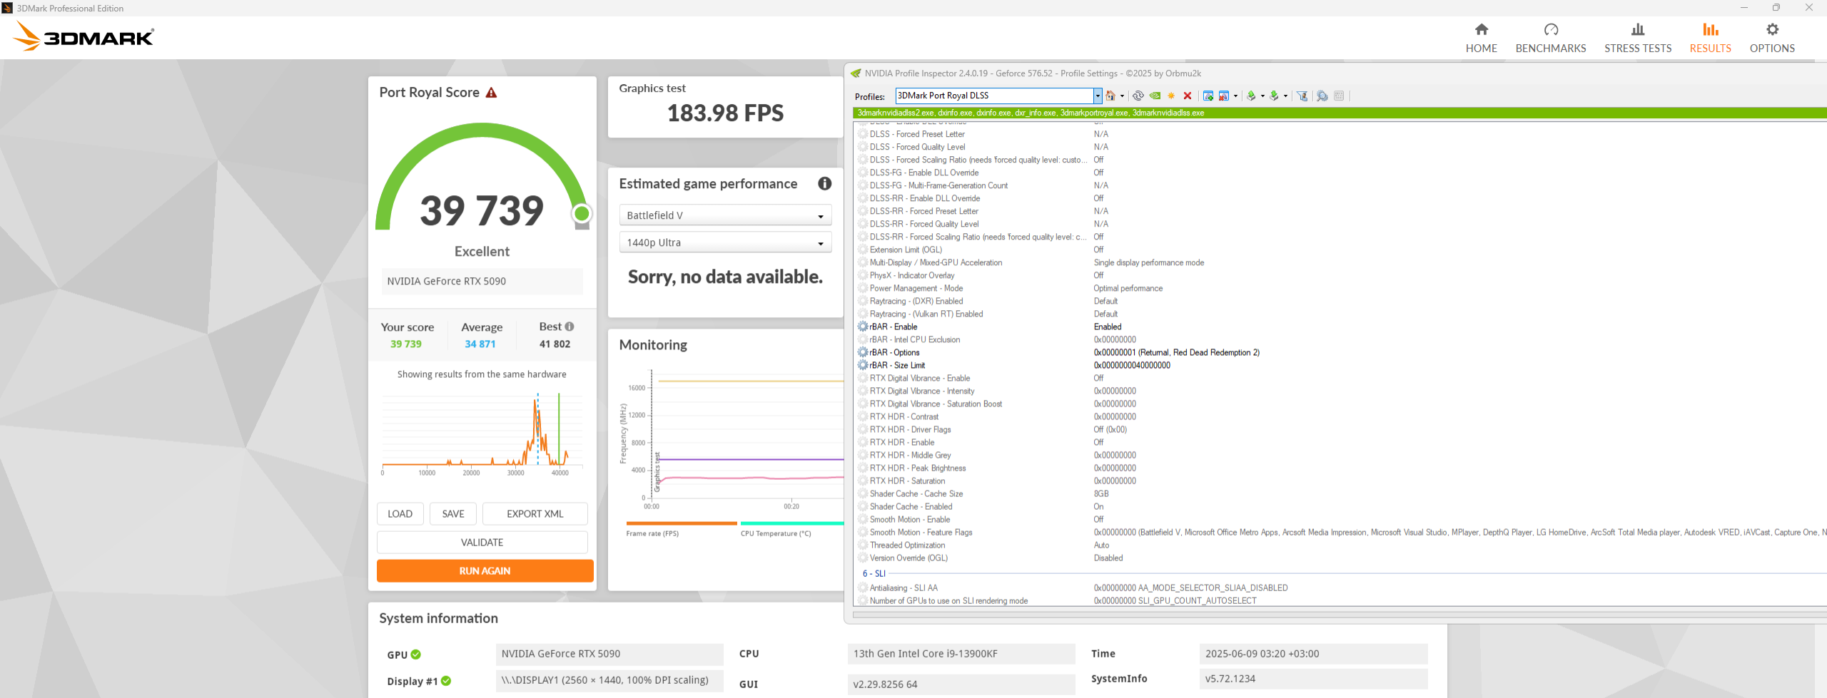Image resolution: width=1827 pixels, height=698 pixels.
Task: Click the SAVE button
Action: 453,514
